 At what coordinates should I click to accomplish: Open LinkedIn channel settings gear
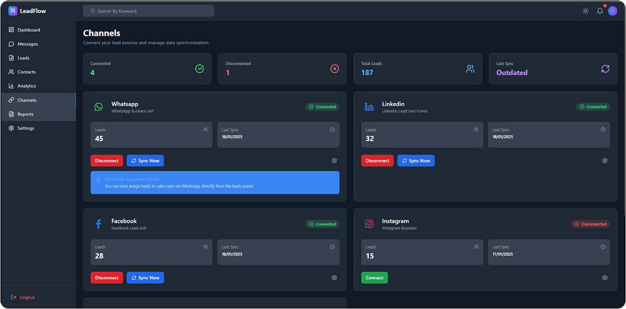605,161
